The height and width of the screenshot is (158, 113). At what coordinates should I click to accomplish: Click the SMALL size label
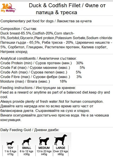(27, 148)
